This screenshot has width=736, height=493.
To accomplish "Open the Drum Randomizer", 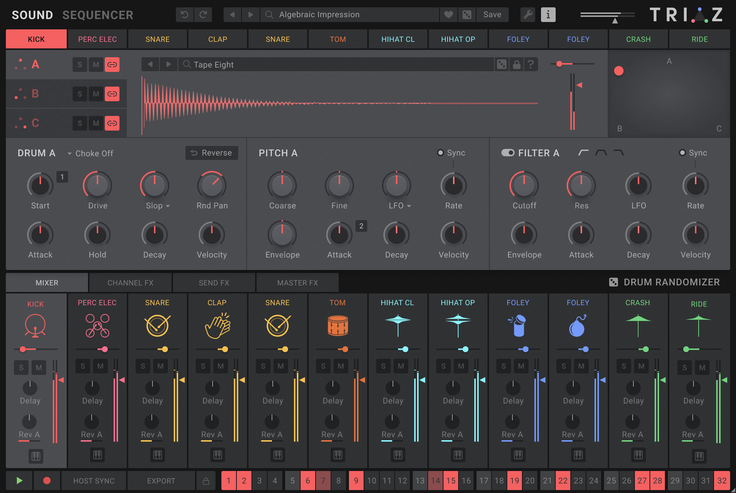I will (x=665, y=282).
